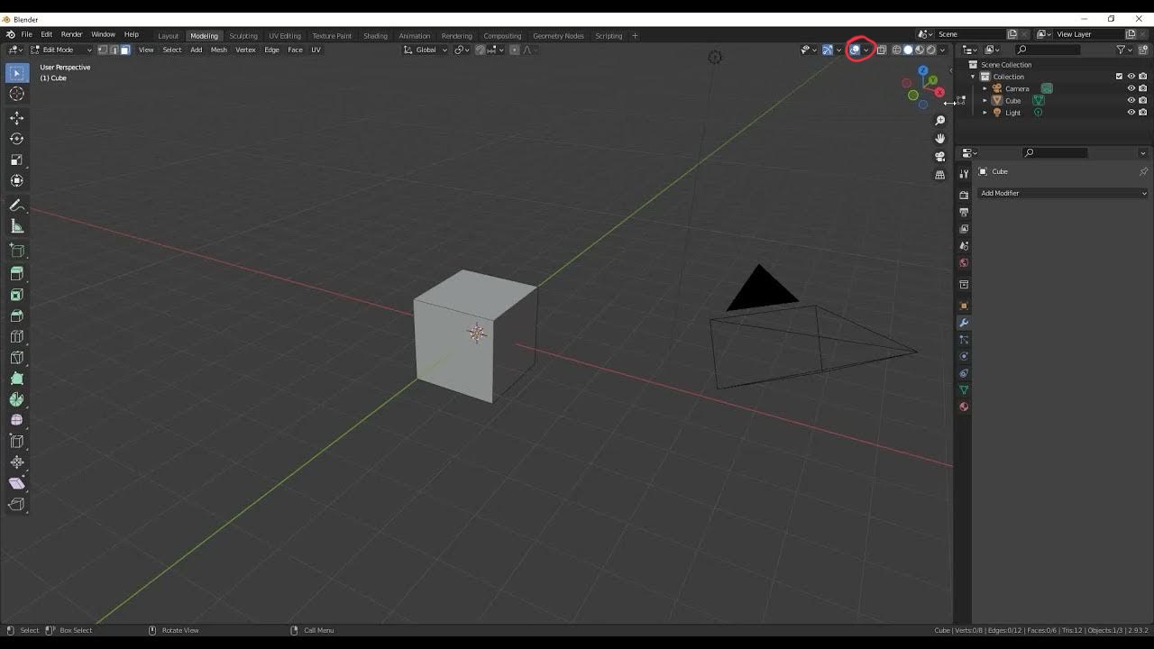1154x649 pixels.
Task: Select the Knife tool
Action: pyautogui.click(x=16, y=358)
